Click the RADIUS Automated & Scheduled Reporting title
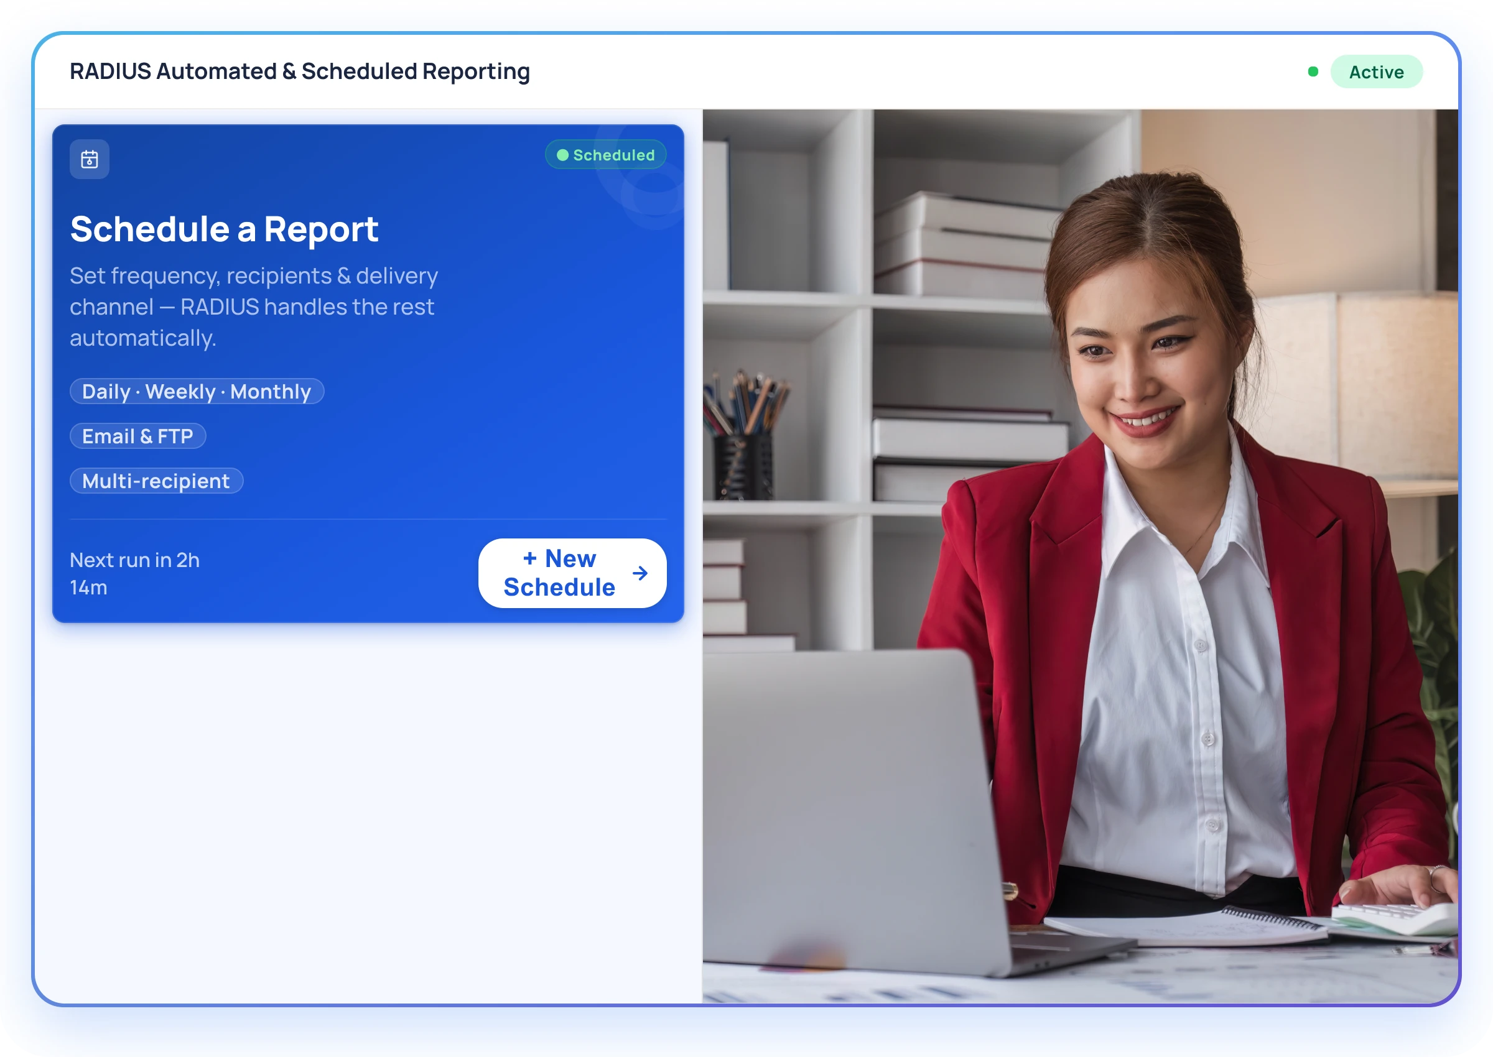The image size is (1493, 1057). pyautogui.click(x=299, y=71)
